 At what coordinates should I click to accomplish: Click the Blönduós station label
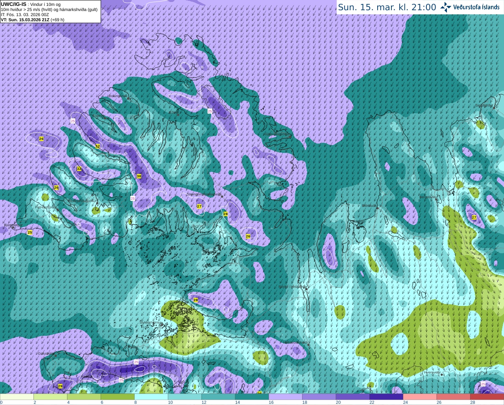[x=369, y=205]
